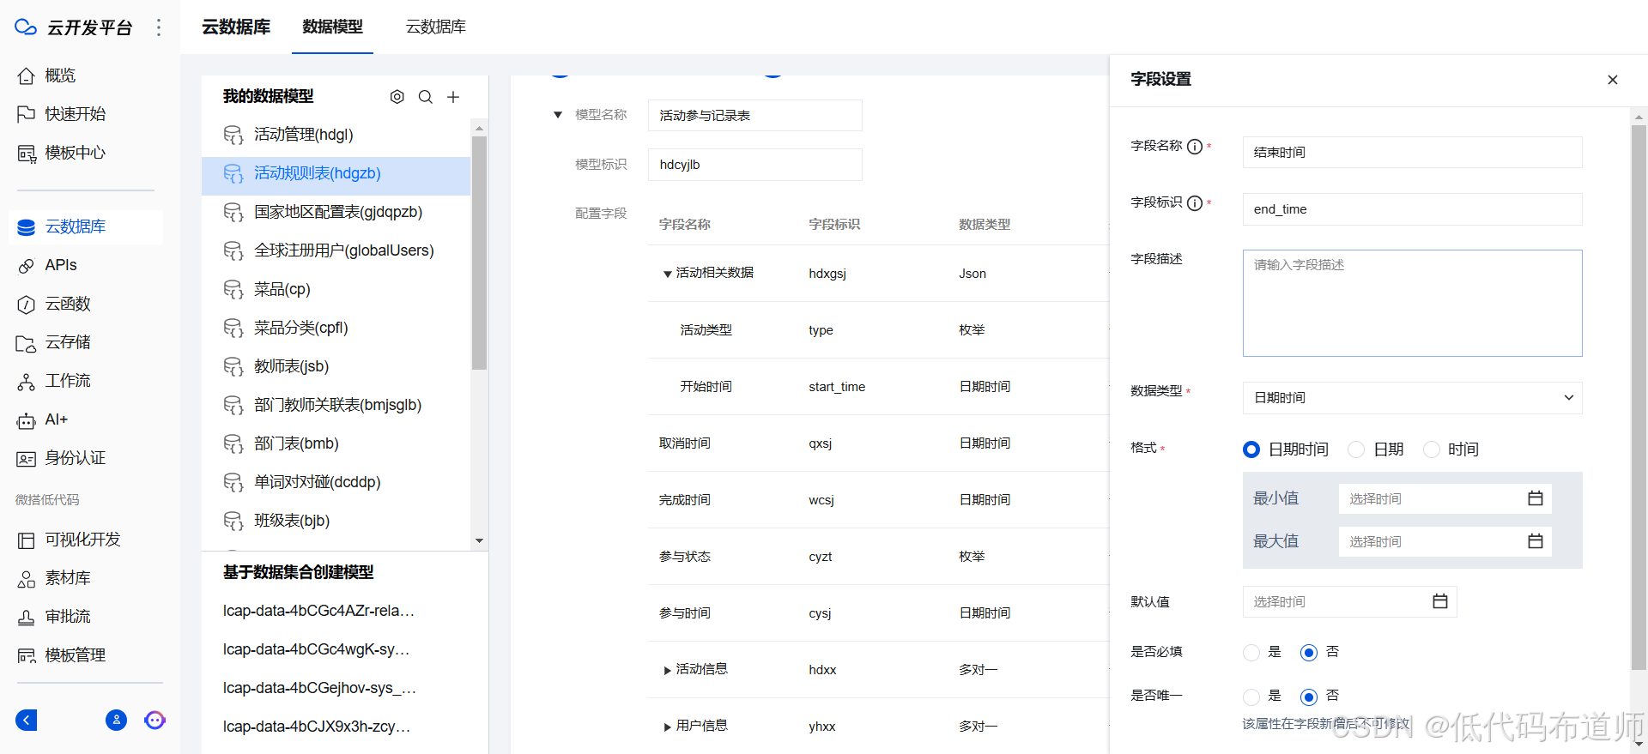Click the 字段标识 input end_time
The width and height of the screenshot is (1648, 754).
click(1412, 209)
